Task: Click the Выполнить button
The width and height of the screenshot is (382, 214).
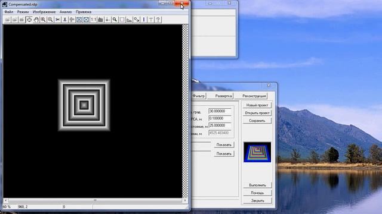Action: pos(257,185)
